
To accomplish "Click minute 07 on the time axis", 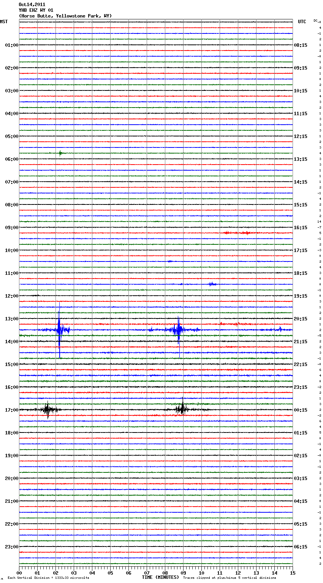I will pyautogui.click(x=147, y=573).
